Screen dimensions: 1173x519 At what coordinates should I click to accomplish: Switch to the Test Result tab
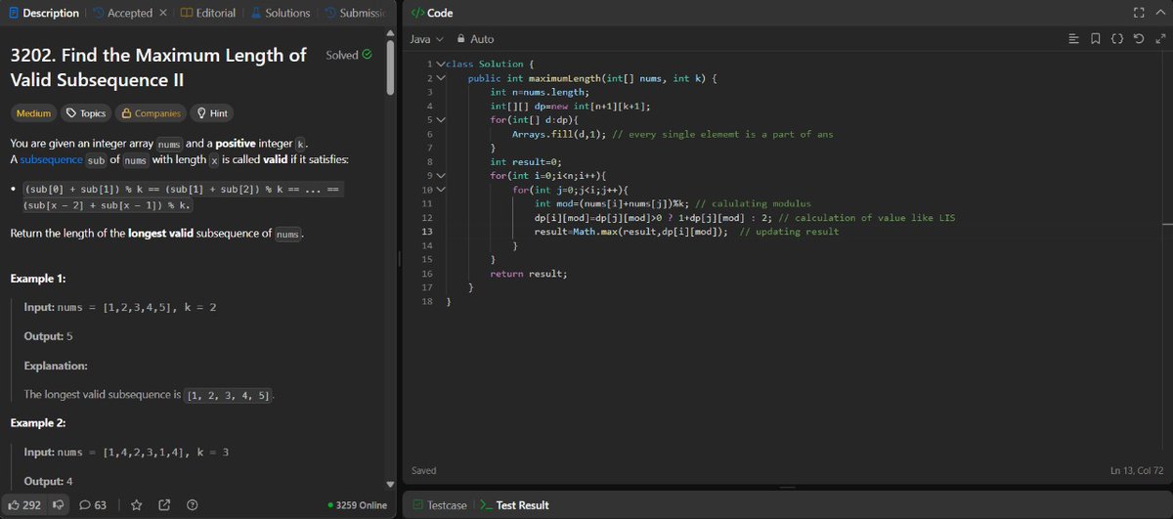[x=514, y=505]
